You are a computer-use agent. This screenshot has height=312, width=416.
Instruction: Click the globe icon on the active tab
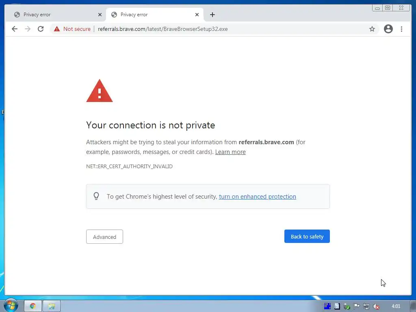point(114,15)
